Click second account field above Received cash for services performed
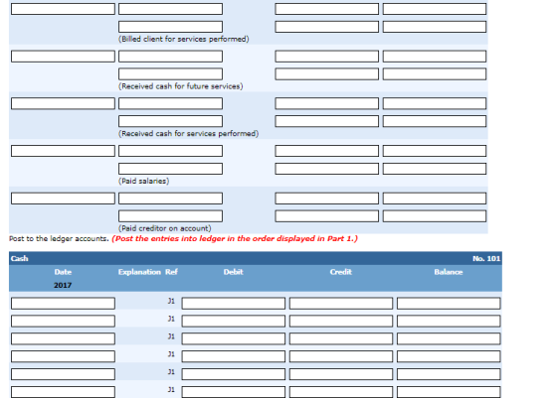 170,121
